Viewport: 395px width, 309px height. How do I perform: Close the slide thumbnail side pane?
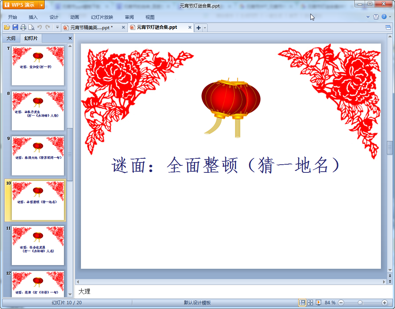tap(70, 38)
